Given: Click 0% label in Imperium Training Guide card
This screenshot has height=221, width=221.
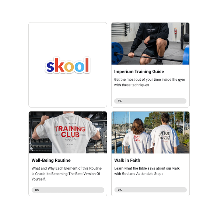Looking at the screenshot, I should click(119, 101).
